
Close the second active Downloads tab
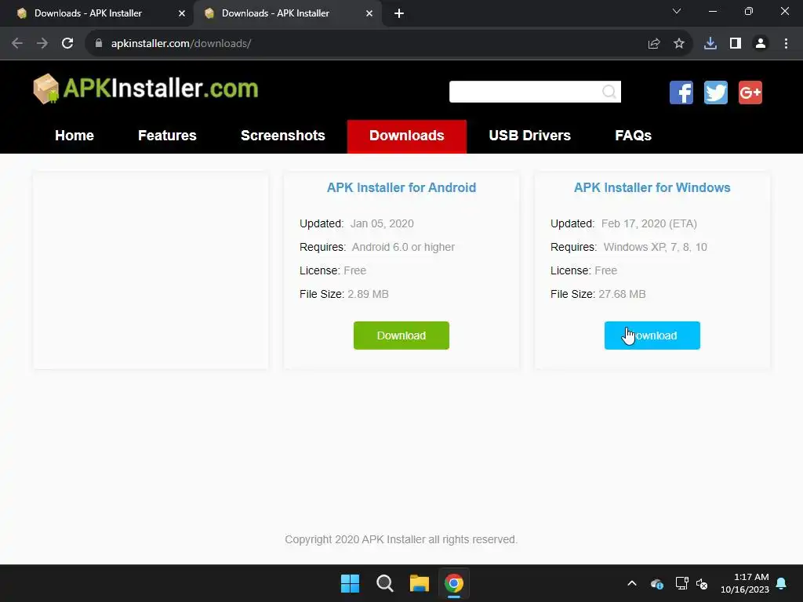coord(369,13)
